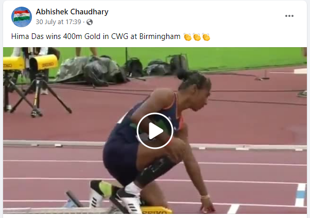Click the last clapping hands emoji
310x218 pixels.
[x=206, y=37]
